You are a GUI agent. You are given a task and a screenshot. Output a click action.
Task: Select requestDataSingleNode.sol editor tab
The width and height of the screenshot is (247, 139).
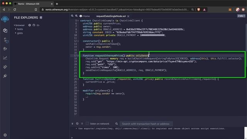pyautogui.click(x=111, y=16)
